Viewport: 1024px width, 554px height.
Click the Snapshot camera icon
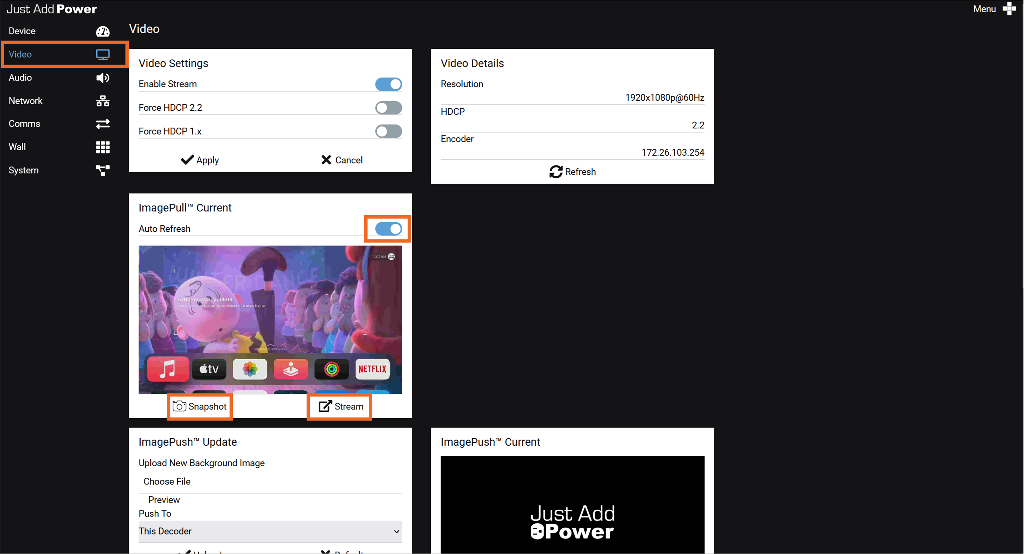pos(179,406)
